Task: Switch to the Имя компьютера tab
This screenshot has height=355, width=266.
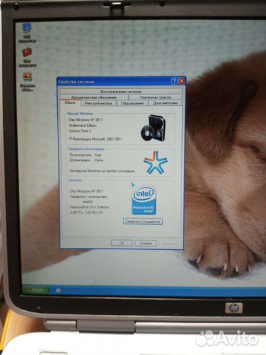Action: [99, 103]
